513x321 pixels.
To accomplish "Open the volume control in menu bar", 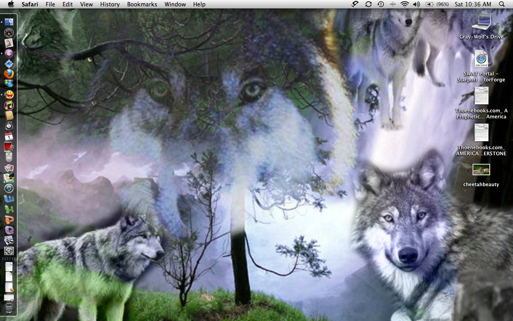I will coord(416,4).
